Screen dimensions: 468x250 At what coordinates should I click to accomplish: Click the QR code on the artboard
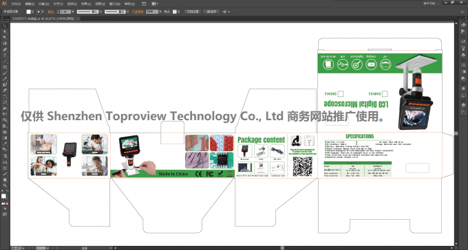click(302, 167)
